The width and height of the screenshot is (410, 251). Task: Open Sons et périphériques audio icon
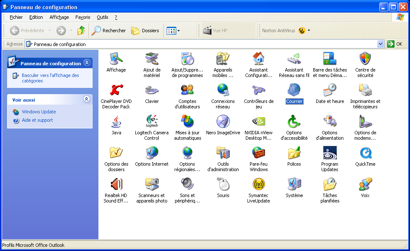187,184
